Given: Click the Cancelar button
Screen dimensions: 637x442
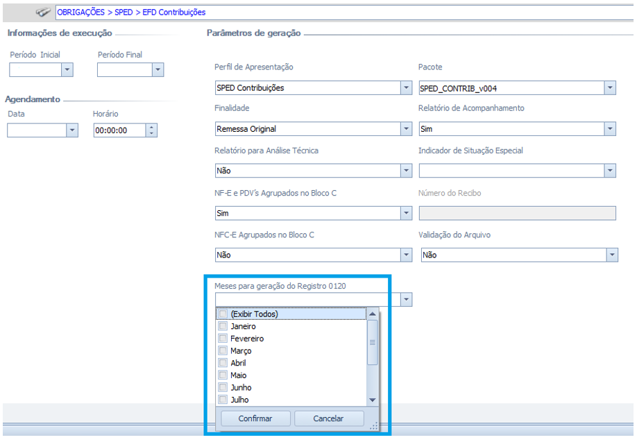Looking at the screenshot, I should (329, 418).
